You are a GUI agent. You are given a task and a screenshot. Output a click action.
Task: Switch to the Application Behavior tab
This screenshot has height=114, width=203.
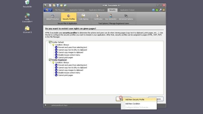tap(97, 10)
